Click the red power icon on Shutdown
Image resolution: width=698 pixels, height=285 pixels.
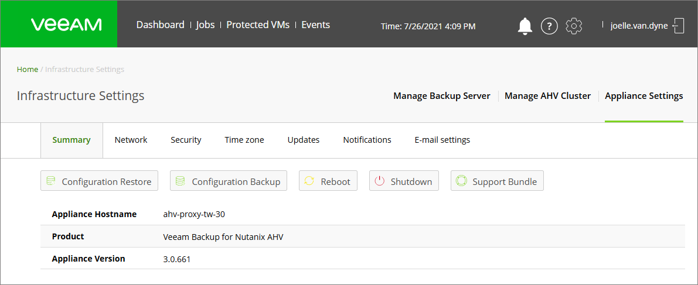click(x=379, y=181)
